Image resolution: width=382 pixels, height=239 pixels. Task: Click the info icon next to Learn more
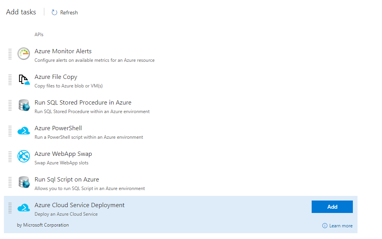(x=324, y=225)
